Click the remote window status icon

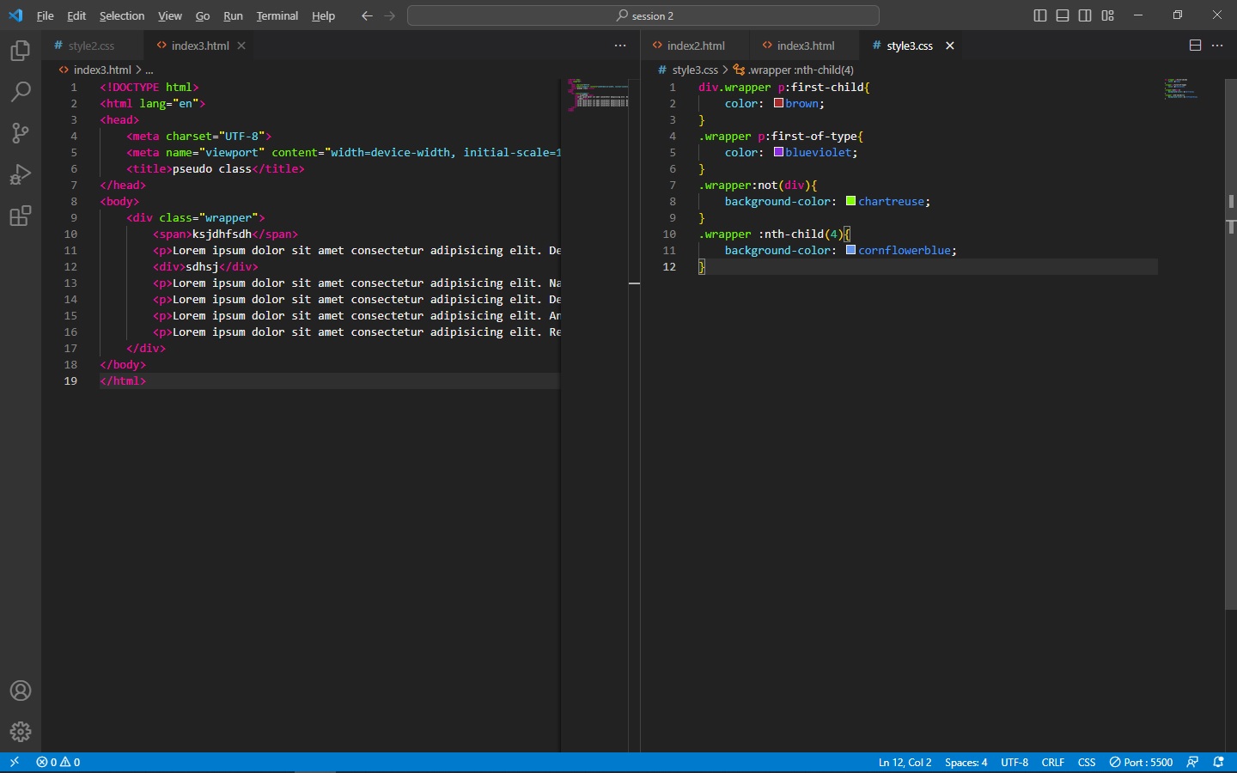coord(14,762)
